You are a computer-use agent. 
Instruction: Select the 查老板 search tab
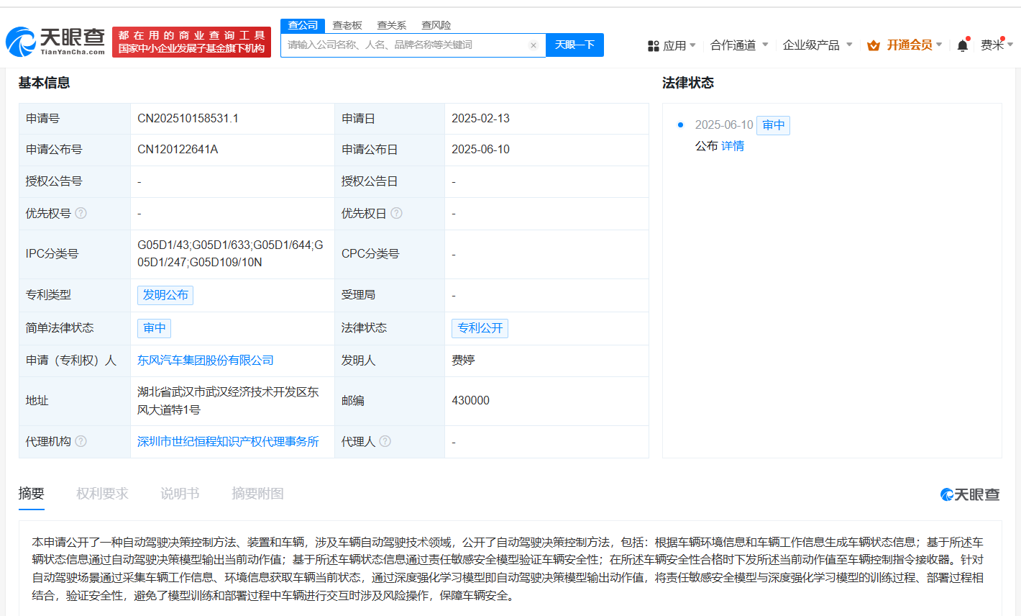(347, 25)
